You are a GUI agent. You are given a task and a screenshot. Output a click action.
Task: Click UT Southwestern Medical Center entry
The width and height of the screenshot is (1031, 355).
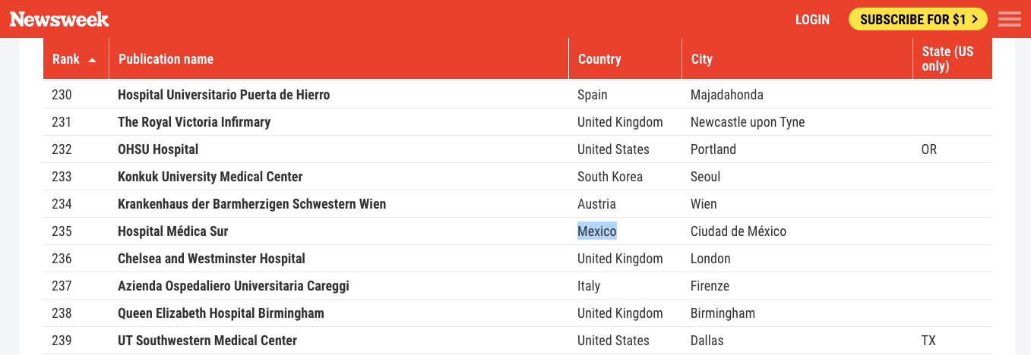pos(207,341)
